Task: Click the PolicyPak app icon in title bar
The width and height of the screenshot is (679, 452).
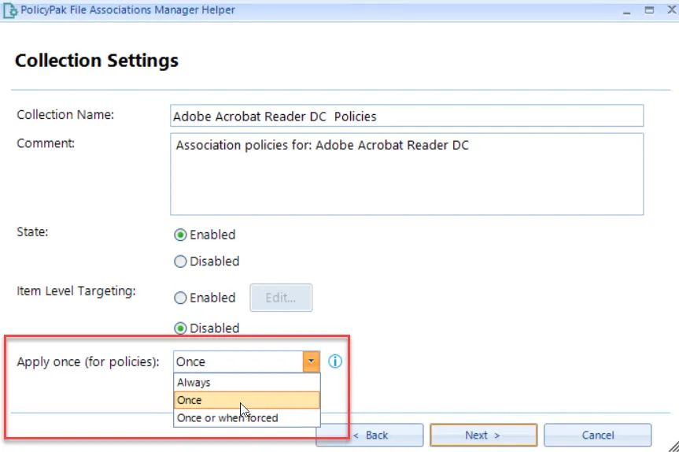Action: (x=10, y=11)
